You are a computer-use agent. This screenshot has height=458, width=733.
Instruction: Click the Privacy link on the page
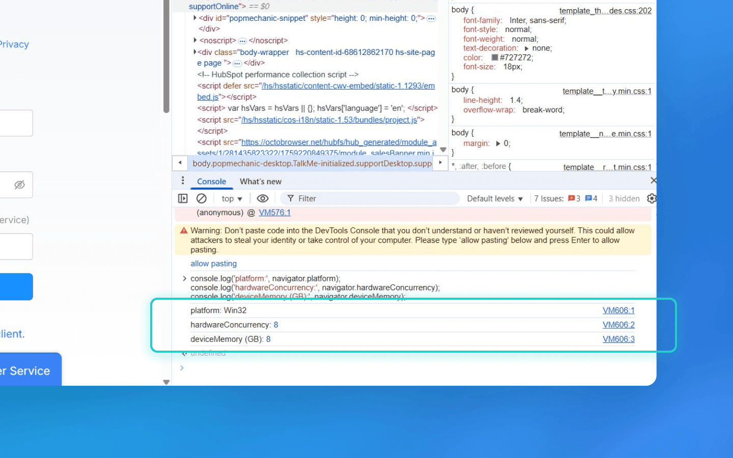tap(14, 44)
